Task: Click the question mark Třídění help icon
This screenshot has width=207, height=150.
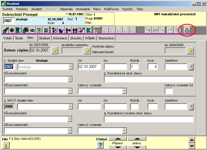Action: (x=100, y=145)
